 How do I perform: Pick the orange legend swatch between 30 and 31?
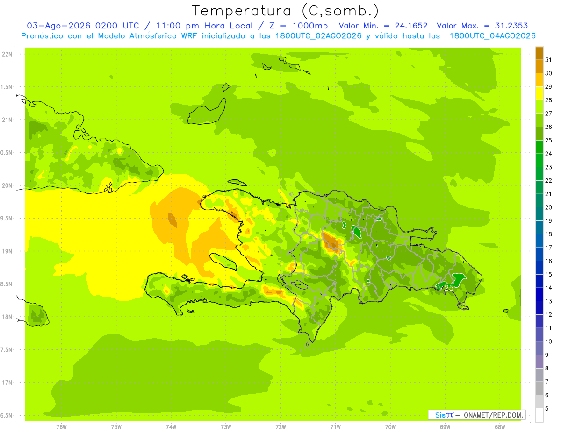tap(539, 66)
